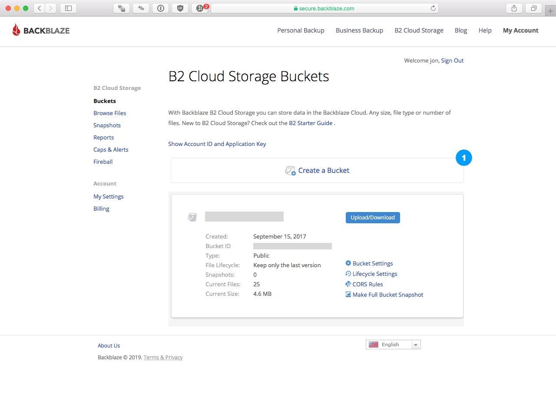556x411 pixels.
Task: Open Terms & Privacy footer link
Action: point(163,357)
